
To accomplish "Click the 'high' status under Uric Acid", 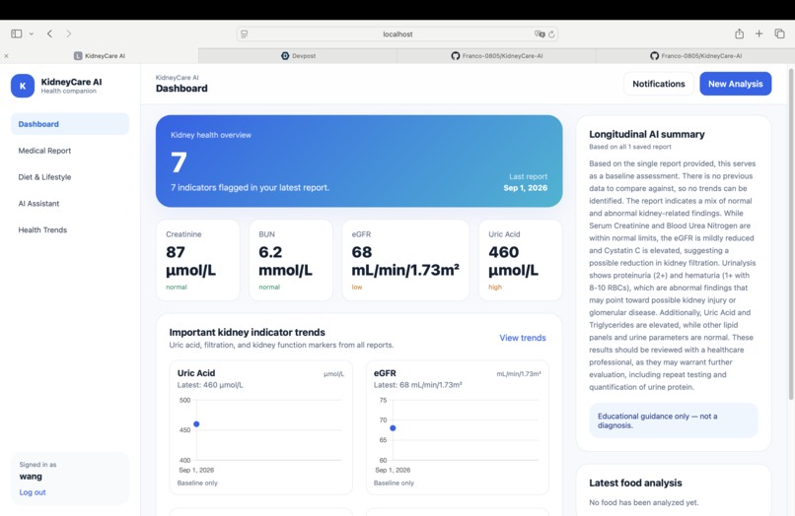I will (x=495, y=288).
